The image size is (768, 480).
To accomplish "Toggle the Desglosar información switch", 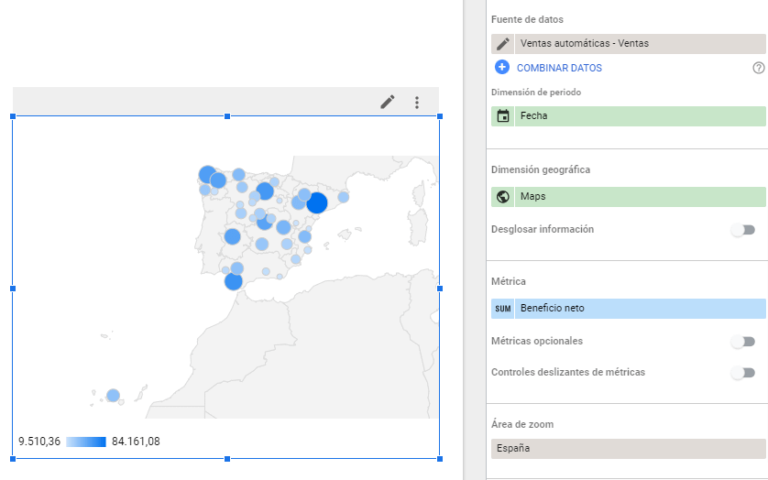I will coord(743,230).
